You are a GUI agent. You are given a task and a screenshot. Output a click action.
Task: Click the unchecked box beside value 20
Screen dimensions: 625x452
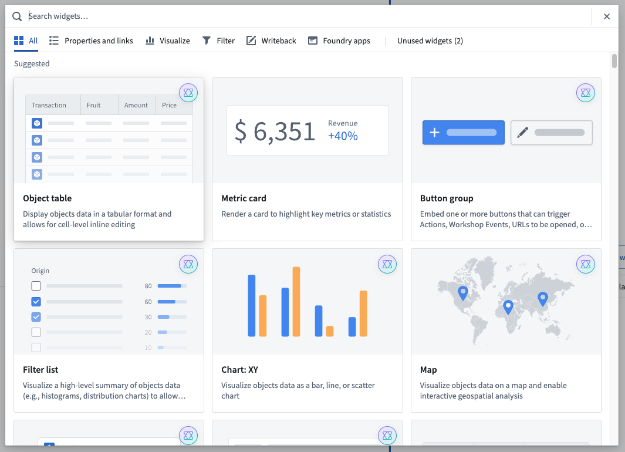tap(36, 332)
